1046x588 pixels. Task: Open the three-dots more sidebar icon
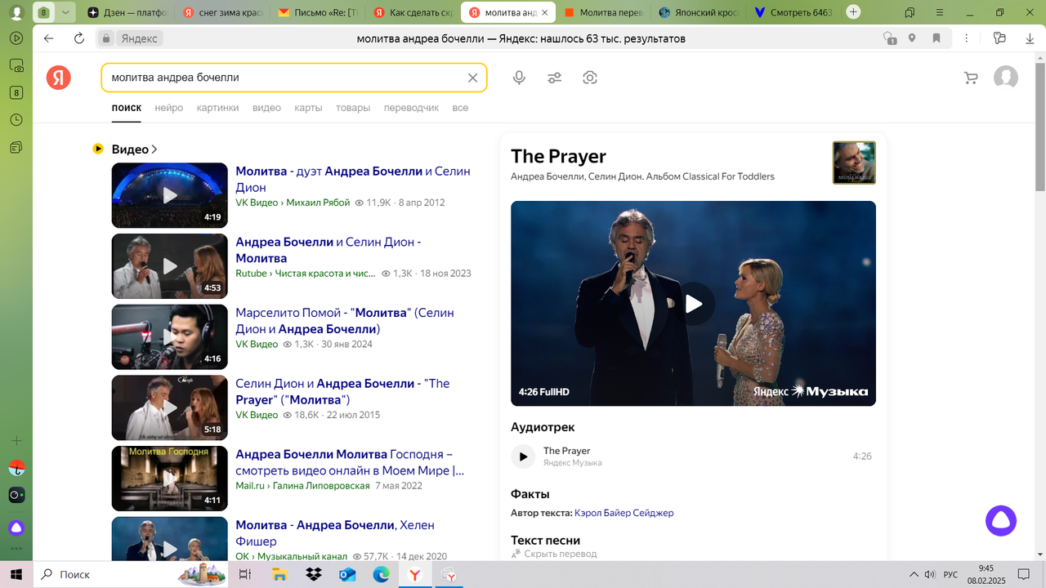[16, 549]
